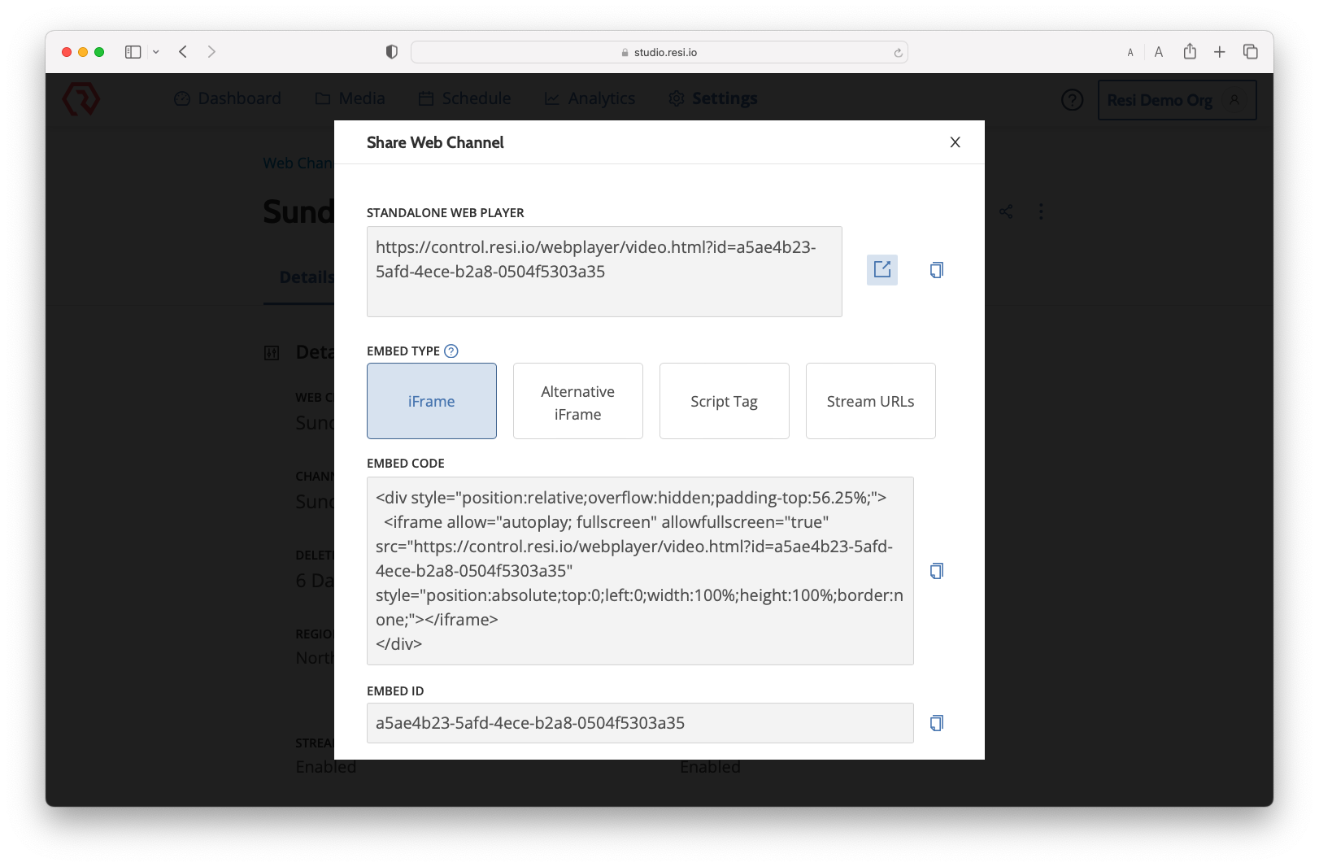The height and width of the screenshot is (867, 1319).
Task: Copy the embed code
Action: click(x=936, y=570)
